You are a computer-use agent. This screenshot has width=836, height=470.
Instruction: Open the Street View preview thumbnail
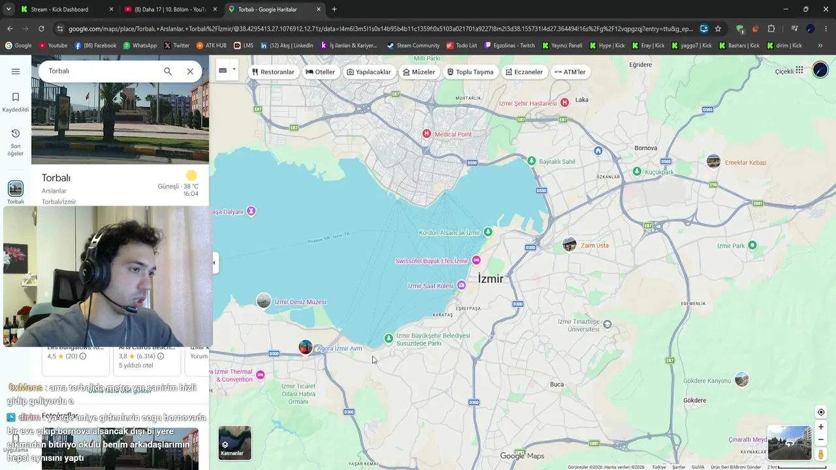coord(789,443)
